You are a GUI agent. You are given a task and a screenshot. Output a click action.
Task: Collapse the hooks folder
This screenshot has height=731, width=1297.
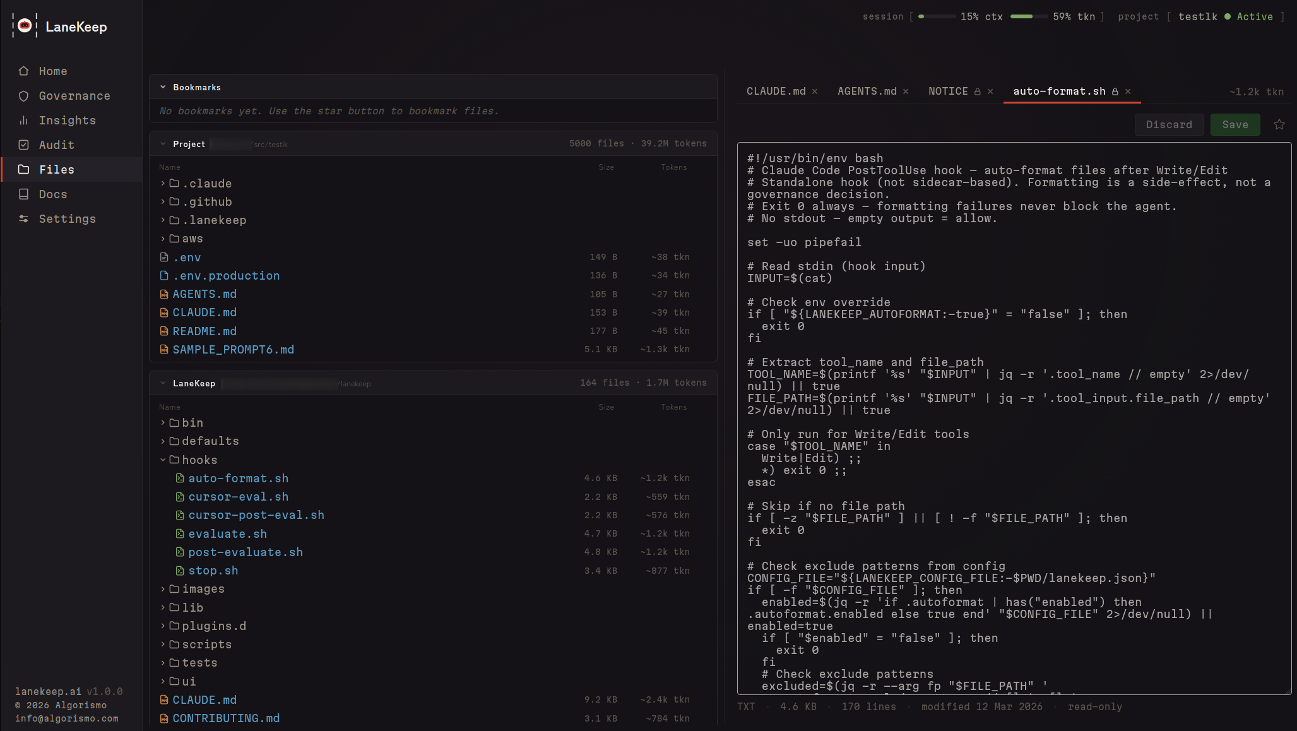(163, 460)
